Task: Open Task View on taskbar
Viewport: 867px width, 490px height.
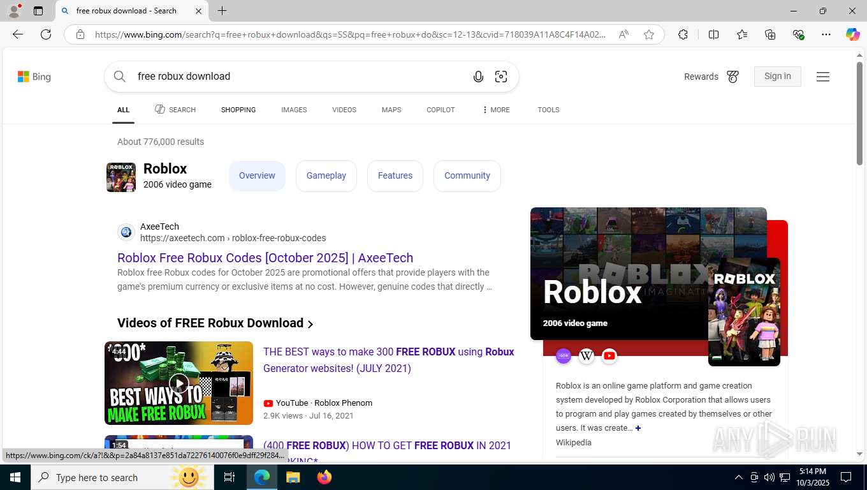Action: 229,477
